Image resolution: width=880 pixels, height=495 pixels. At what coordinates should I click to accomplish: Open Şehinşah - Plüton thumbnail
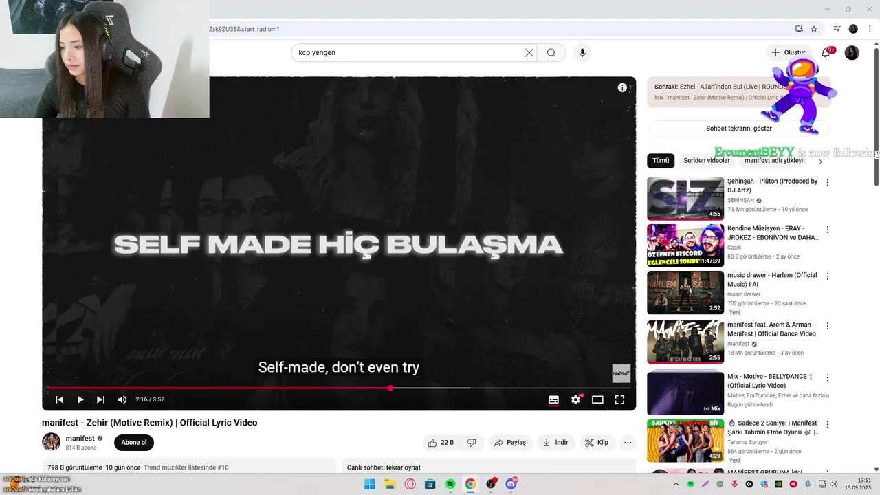pos(685,199)
